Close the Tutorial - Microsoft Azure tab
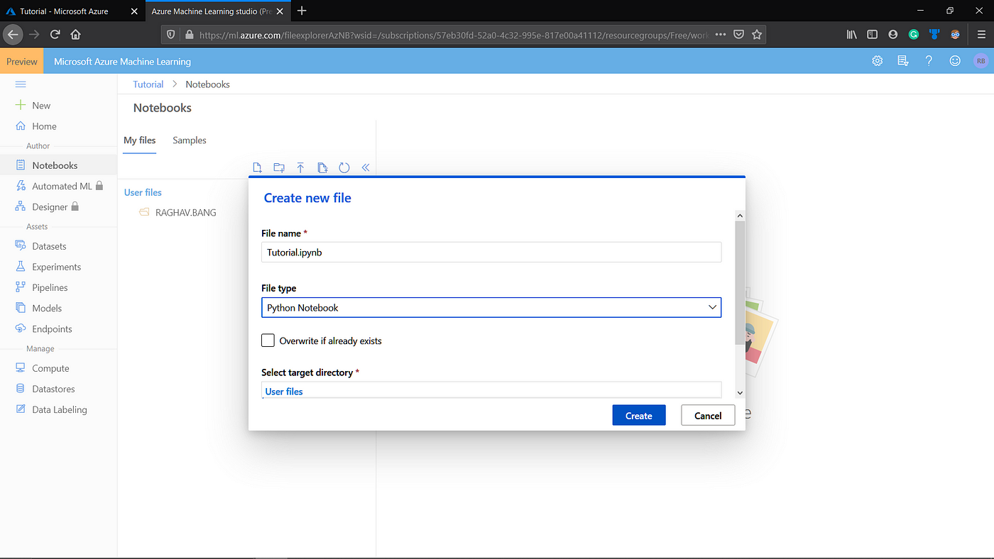This screenshot has height=559, width=994. [x=134, y=11]
